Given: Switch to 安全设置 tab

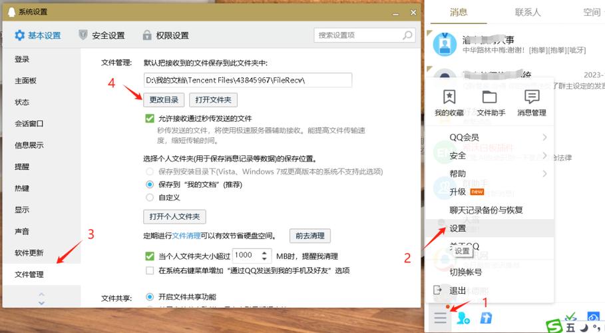Looking at the screenshot, I should click(x=101, y=35).
